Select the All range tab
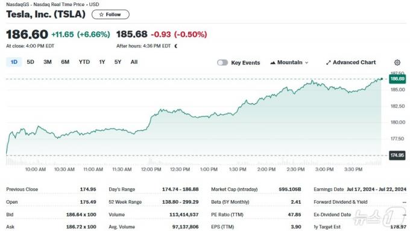Image resolution: width=410 pixels, height=232 pixels. 134,62
